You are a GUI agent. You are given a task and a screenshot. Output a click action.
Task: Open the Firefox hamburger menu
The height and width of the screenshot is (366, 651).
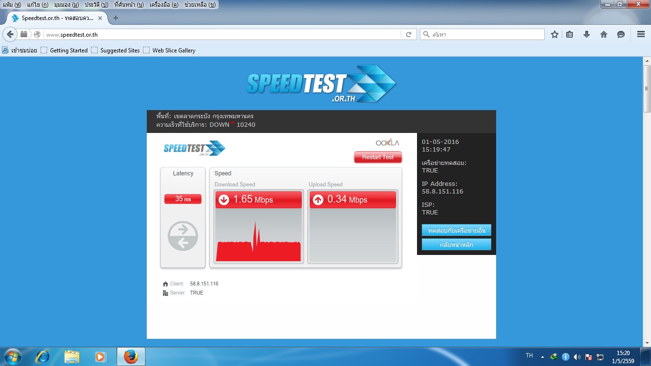click(641, 34)
